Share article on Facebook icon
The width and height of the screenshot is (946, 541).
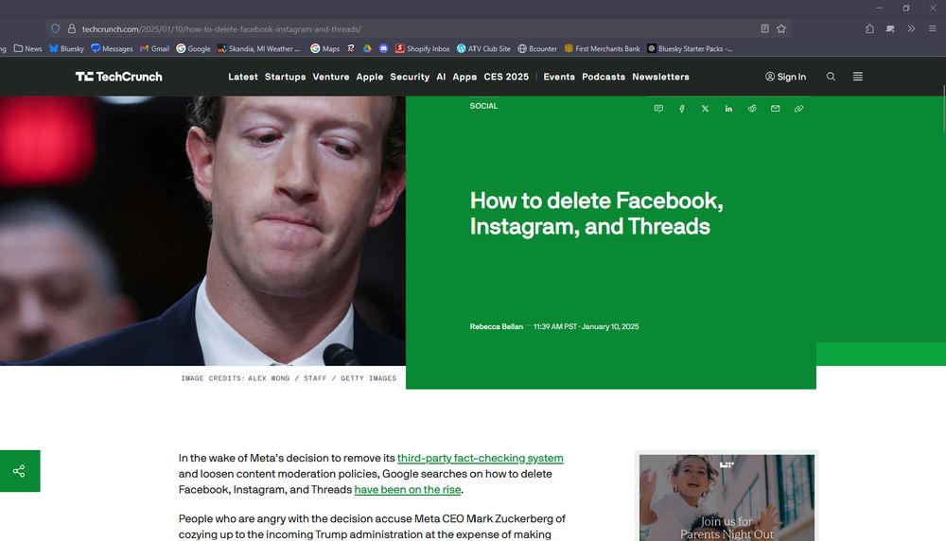pyautogui.click(x=682, y=109)
